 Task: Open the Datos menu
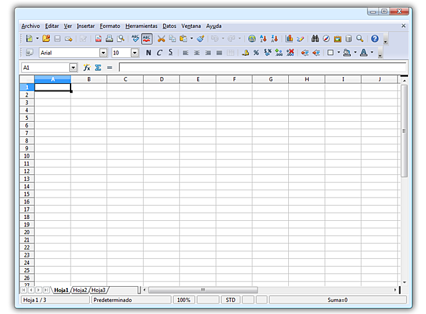click(169, 26)
